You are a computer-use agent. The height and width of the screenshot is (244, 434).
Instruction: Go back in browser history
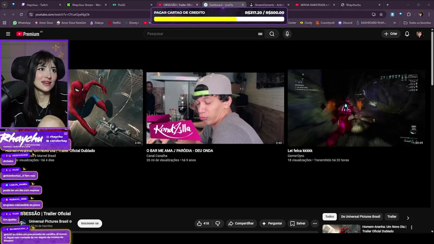[5, 14]
